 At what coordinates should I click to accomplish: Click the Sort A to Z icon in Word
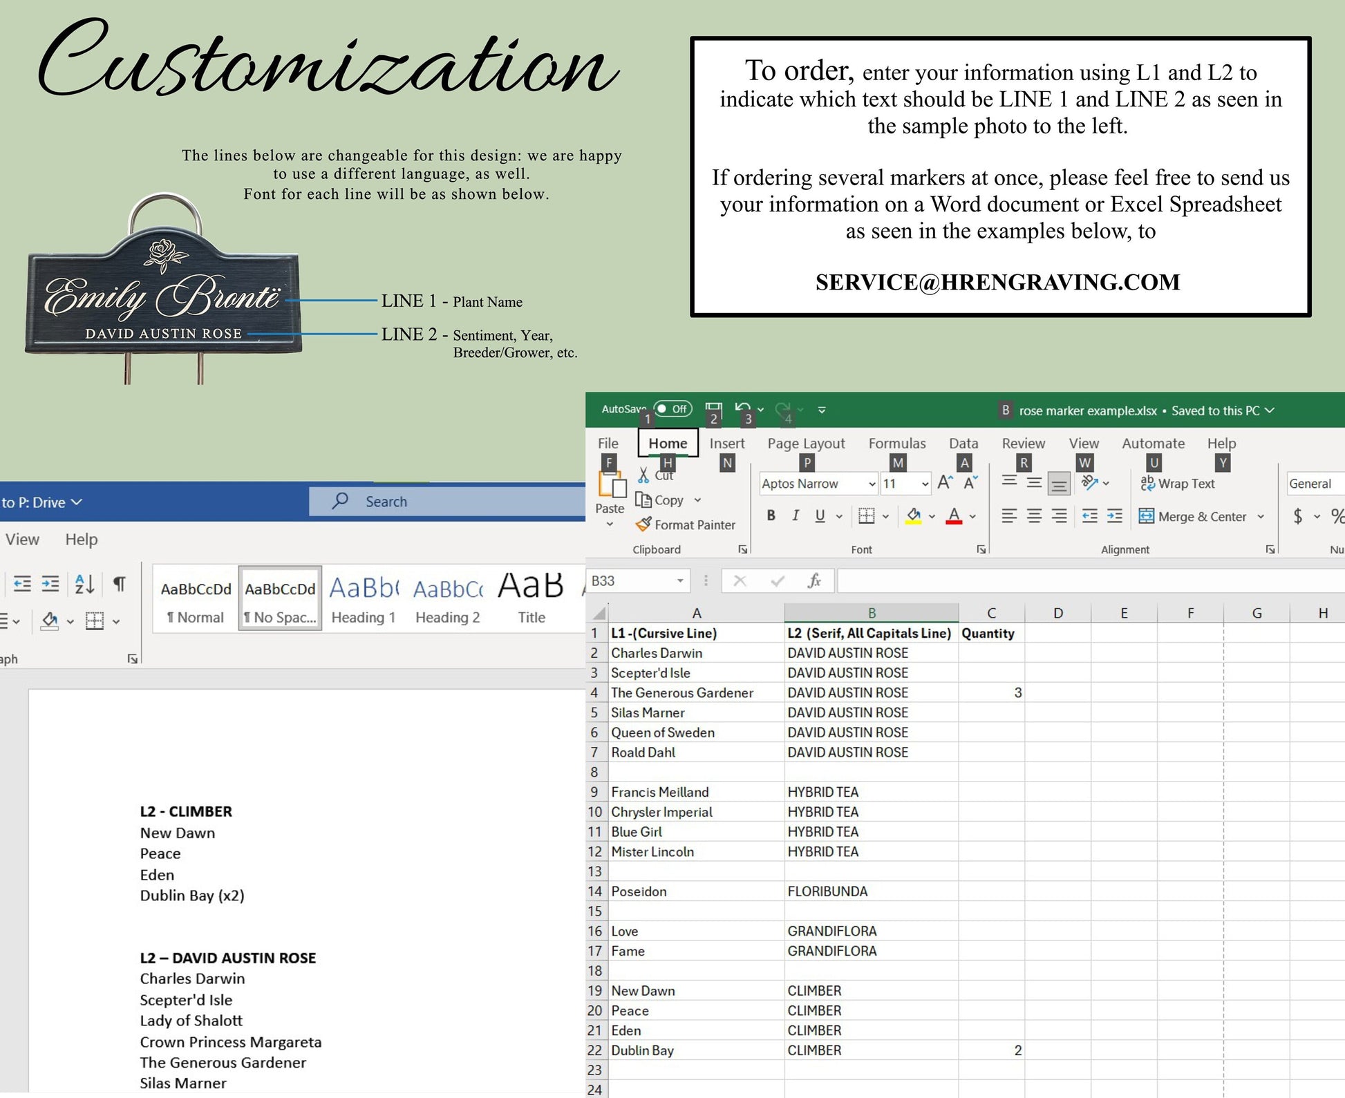point(84,584)
